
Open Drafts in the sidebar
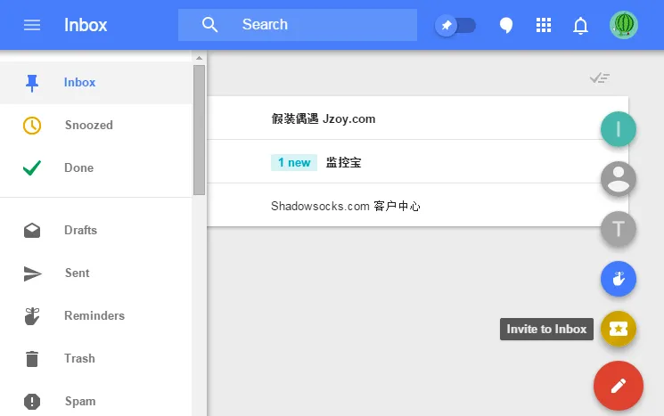pos(80,231)
